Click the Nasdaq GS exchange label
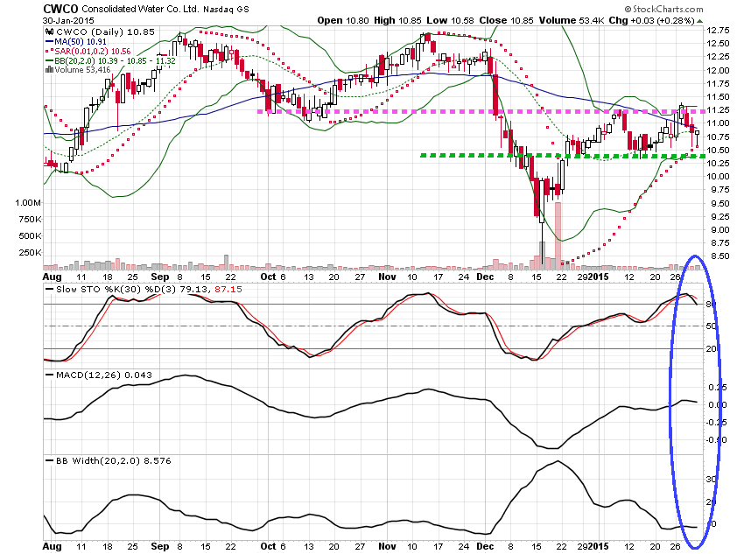The width and height of the screenshot is (744, 554). [x=226, y=10]
